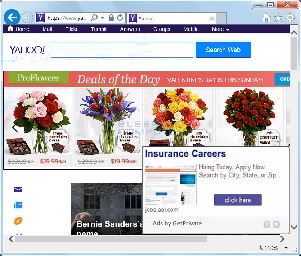Open browser Tools with the gear icon
The width and height of the screenshot is (301, 256).
pyautogui.click(x=290, y=18)
